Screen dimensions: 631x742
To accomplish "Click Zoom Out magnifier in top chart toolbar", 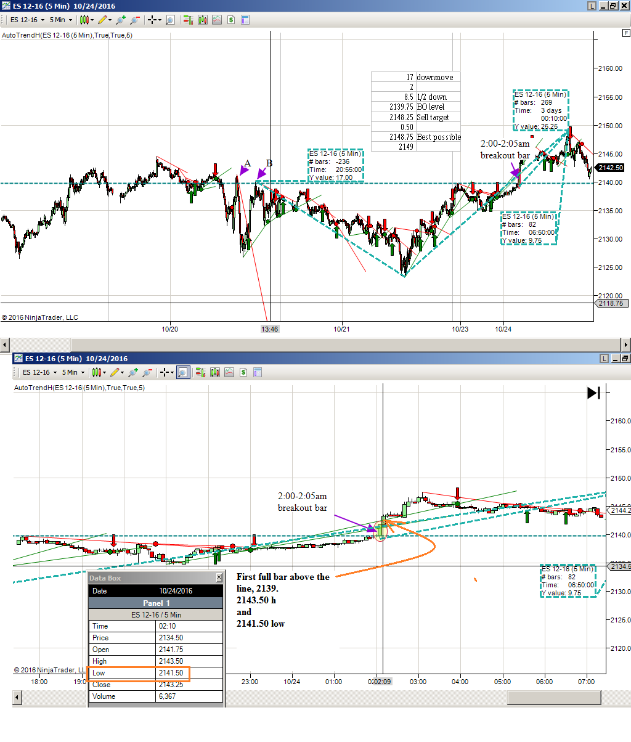I will coord(134,20).
